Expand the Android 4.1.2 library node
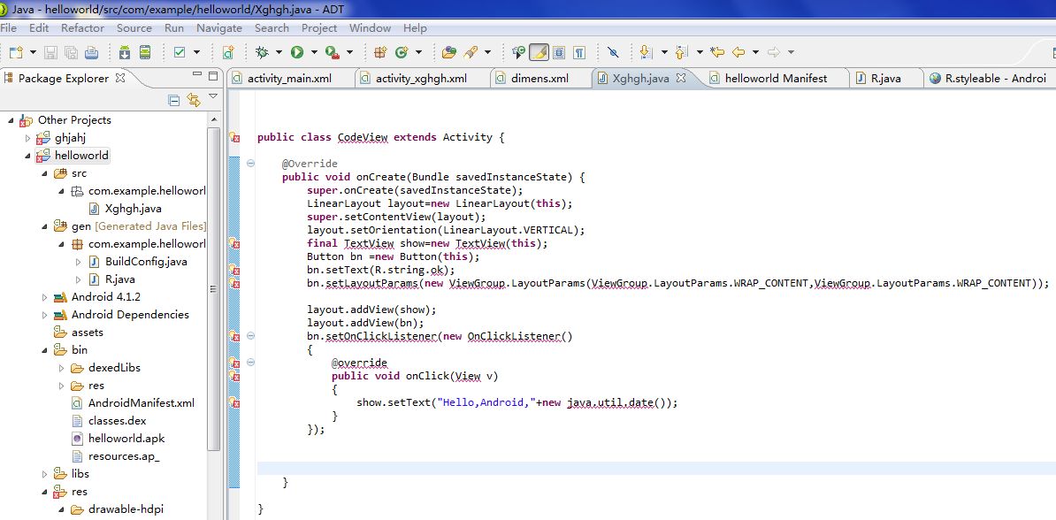Screen dimensions: 1056x520 click(45, 297)
